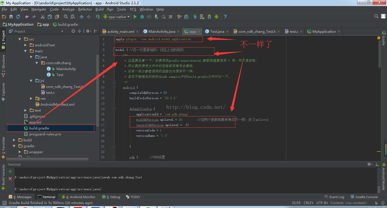This screenshot has height=208, width=387.
Task: Run the app with green play icon
Action: (135, 17)
